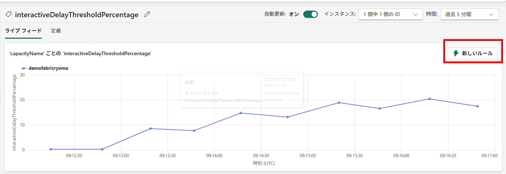Click the last data point near 09:16:50
Viewport: 506px width, 174px height.
pyautogui.click(x=477, y=106)
